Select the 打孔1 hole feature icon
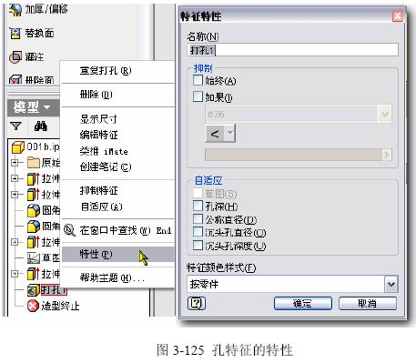 click(x=33, y=290)
